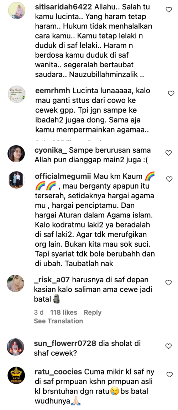Open sitisaridah6422's profile picture

(16, 10)
